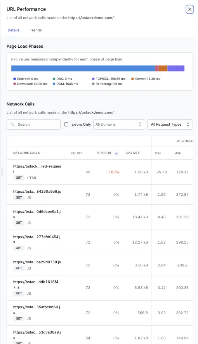Viewport: 198px width, 344px height.
Task: Open the https://bstac...ddb1616f47.js network call
Action: 36,284
